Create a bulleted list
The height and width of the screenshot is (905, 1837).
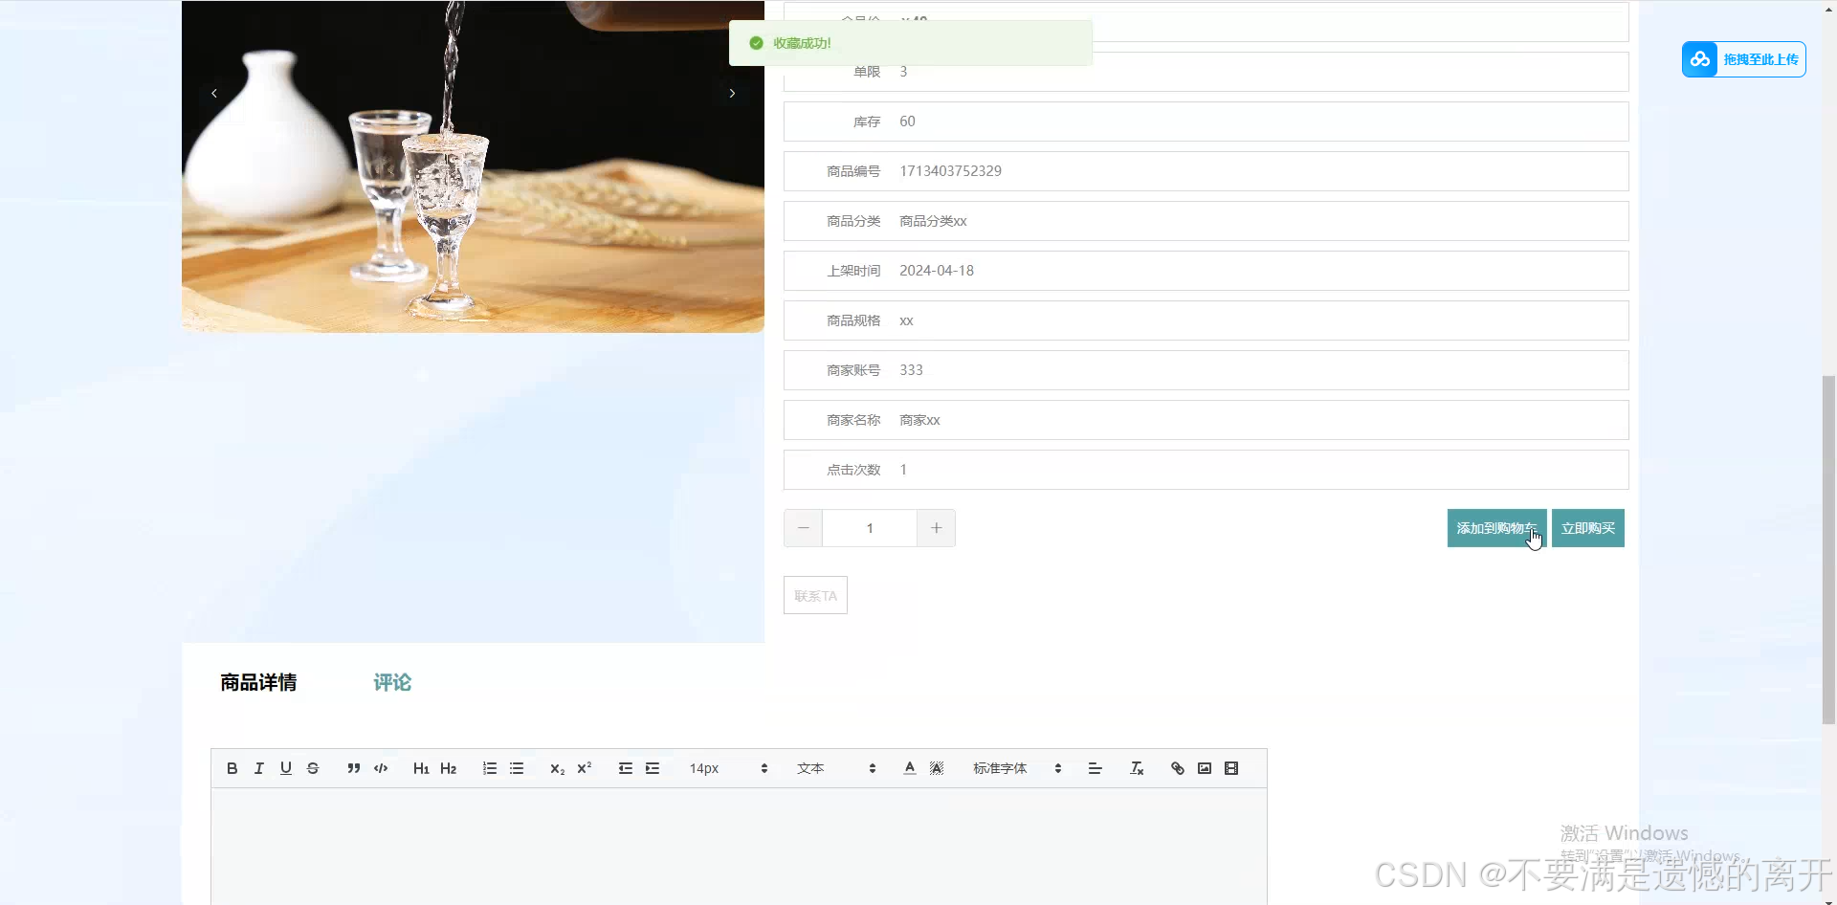(517, 768)
